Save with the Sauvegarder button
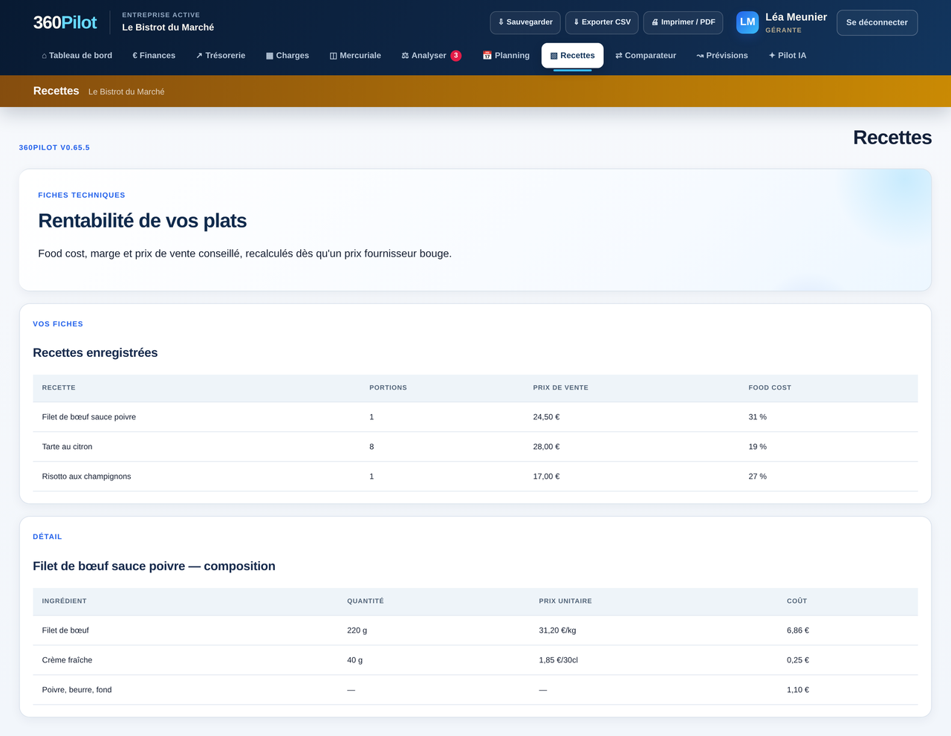The image size is (951, 736). pyautogui.click(x=525, y=22)
